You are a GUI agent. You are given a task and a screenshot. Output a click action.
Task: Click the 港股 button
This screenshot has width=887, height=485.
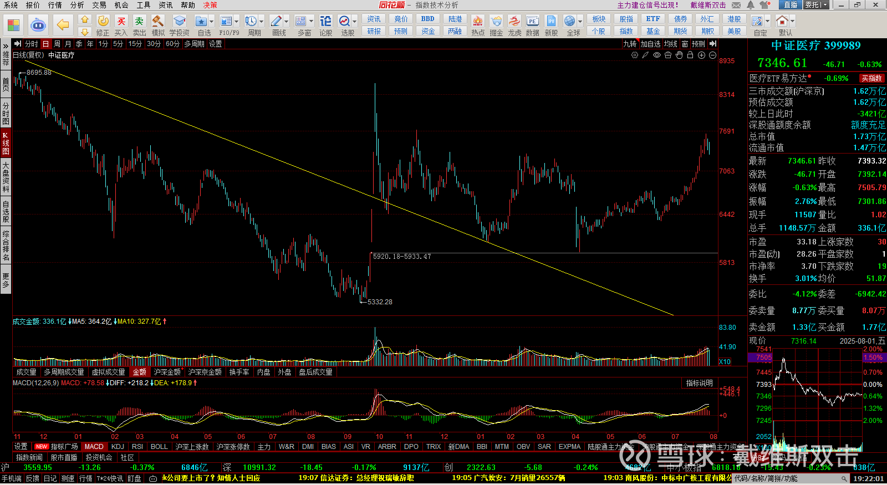pyautogui.click(x=734, y=19)
